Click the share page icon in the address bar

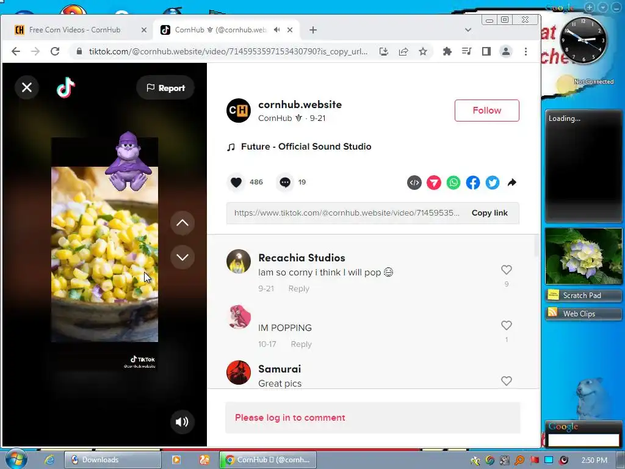click(x=403, y=51)
